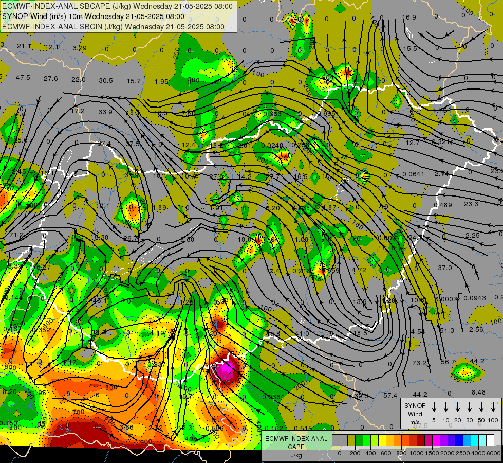Click the '13.9' value on the map

point(359,301)
